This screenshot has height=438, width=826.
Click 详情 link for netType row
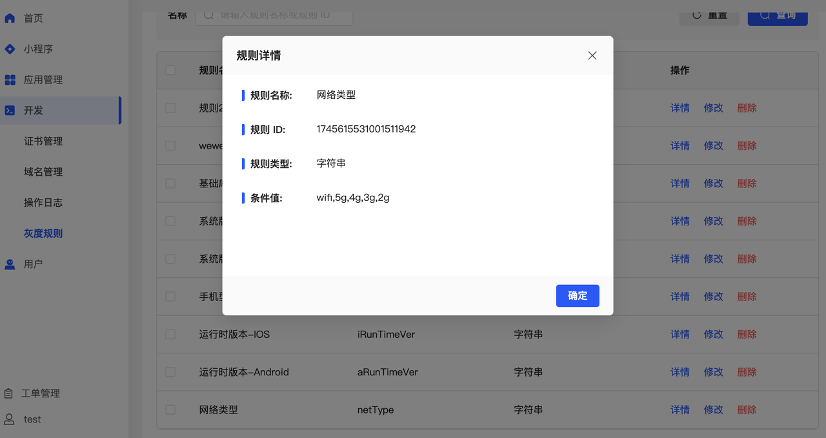coord(680,410)
